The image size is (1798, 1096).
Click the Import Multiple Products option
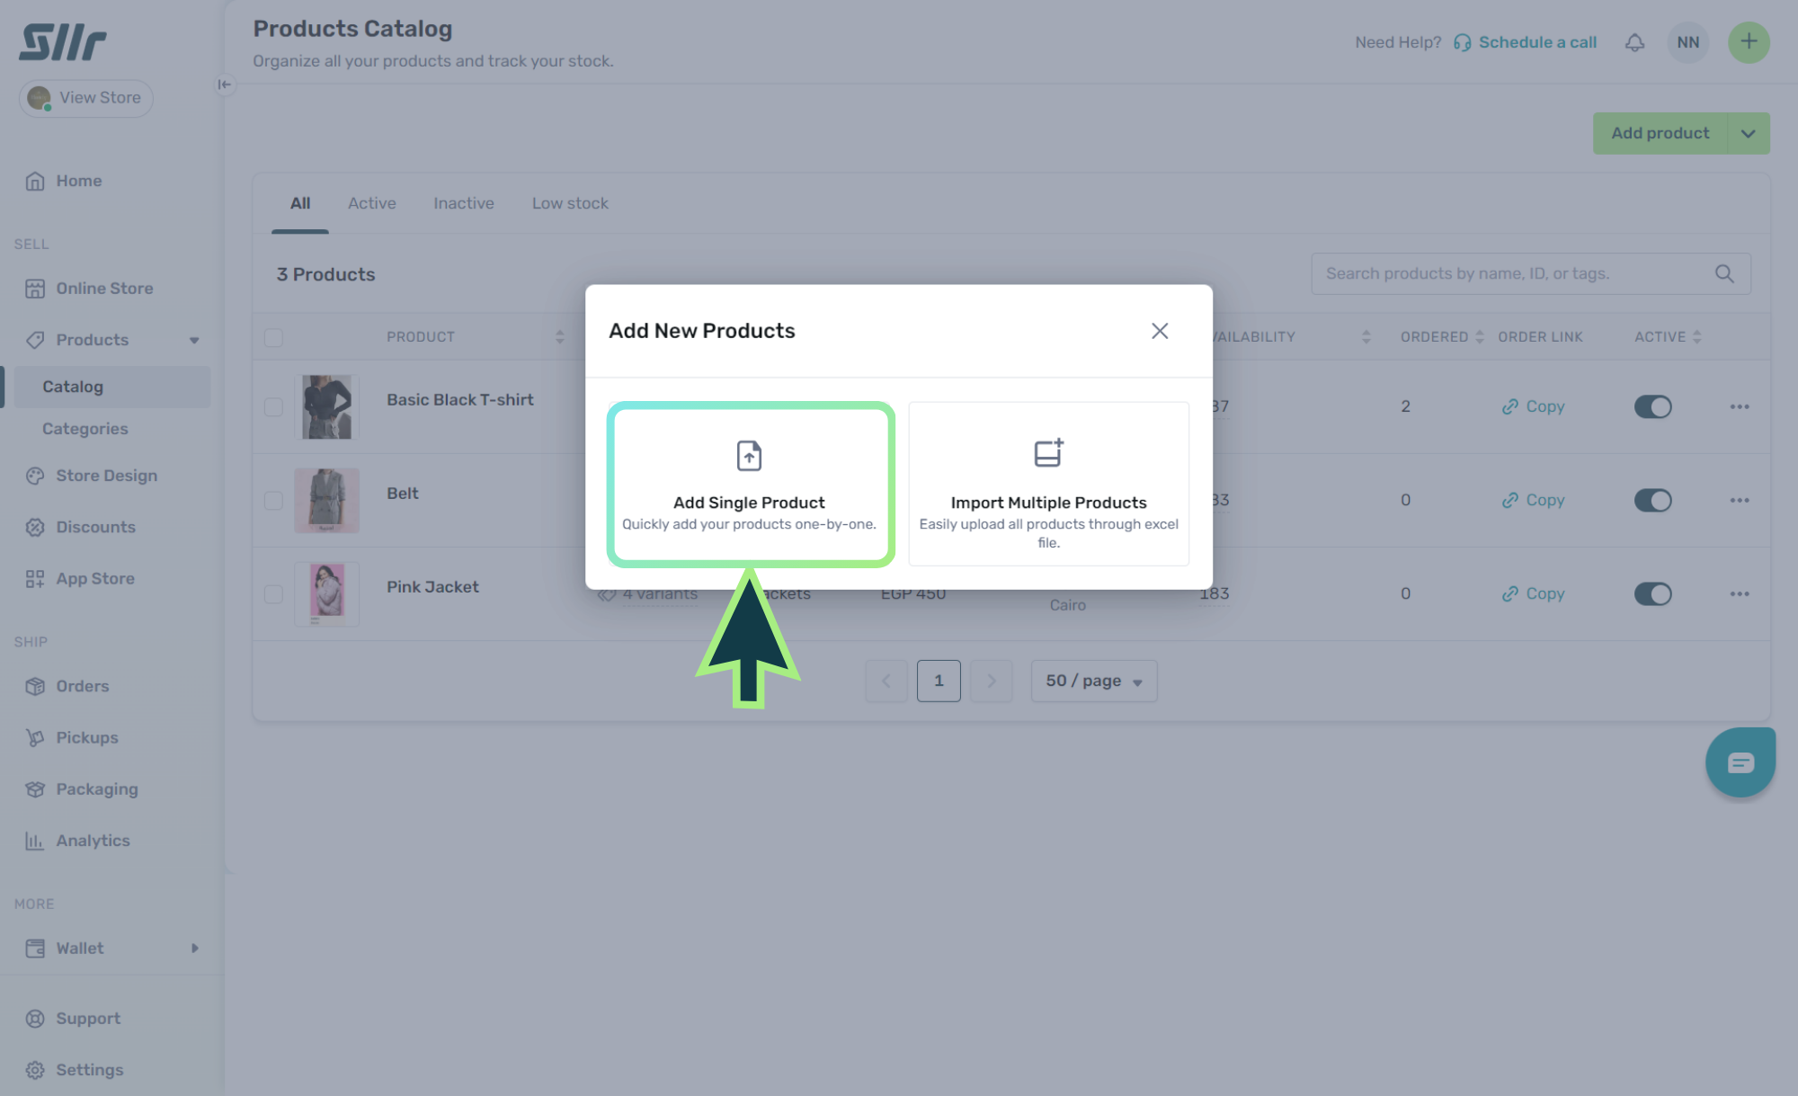(1048, 484)
